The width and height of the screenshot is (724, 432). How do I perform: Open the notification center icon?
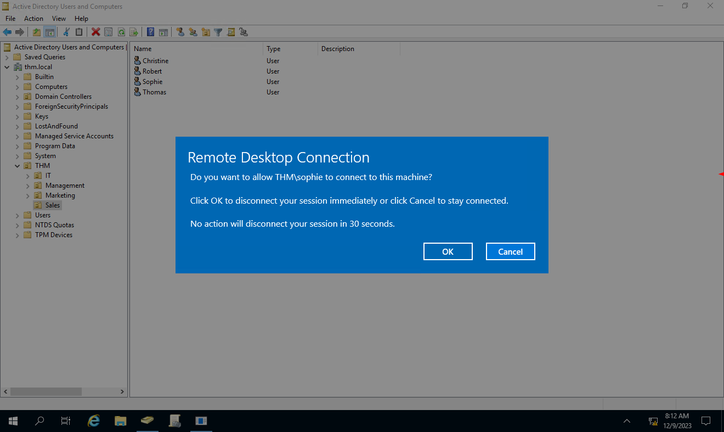coord(706,421)
